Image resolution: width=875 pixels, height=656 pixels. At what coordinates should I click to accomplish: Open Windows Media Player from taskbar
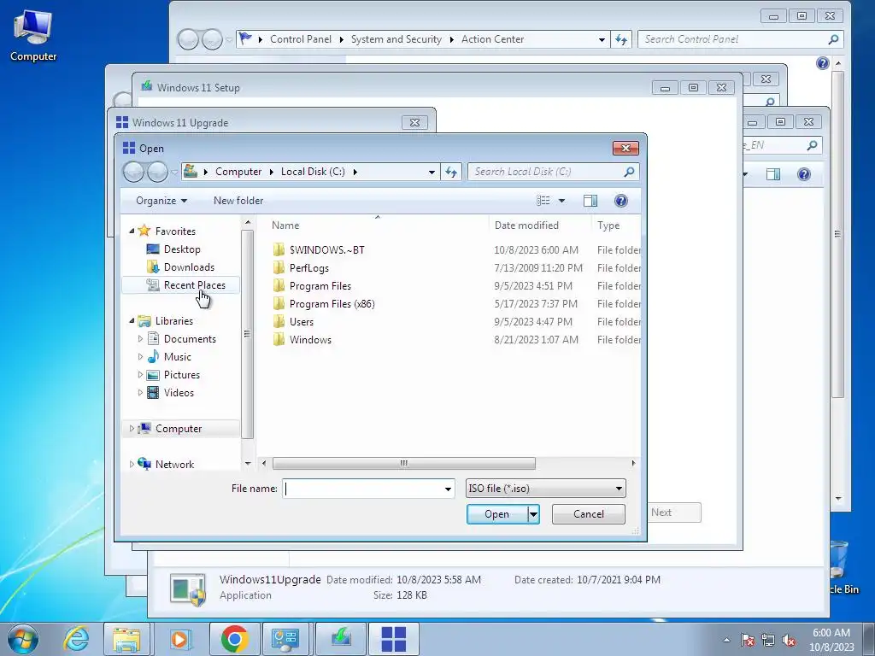(x=179, y=639)
